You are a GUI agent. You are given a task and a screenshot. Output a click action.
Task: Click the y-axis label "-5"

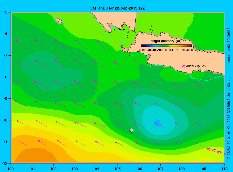[x=5, y=12]
